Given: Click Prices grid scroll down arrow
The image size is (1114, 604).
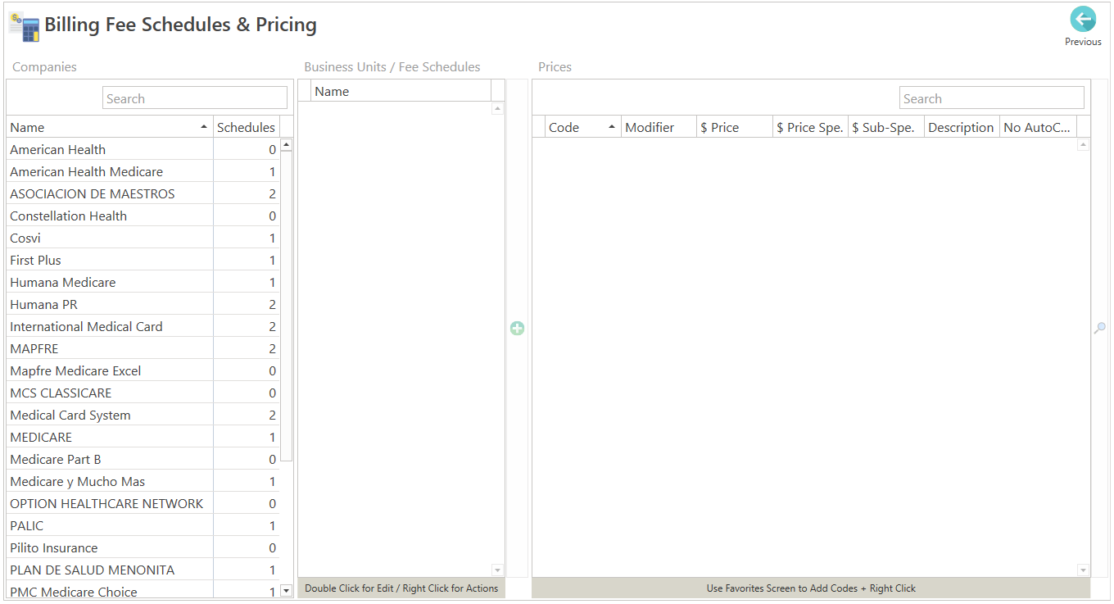Looking at the screenshot, I should pyautogui.click(x=1083, y=570).
